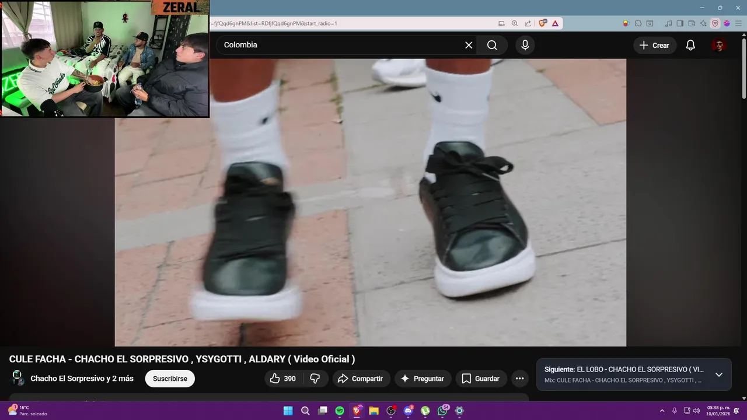This screenshot has width=747, height=420.
Task: Open the browser hamburger main menu
Action: click(738, 23)
